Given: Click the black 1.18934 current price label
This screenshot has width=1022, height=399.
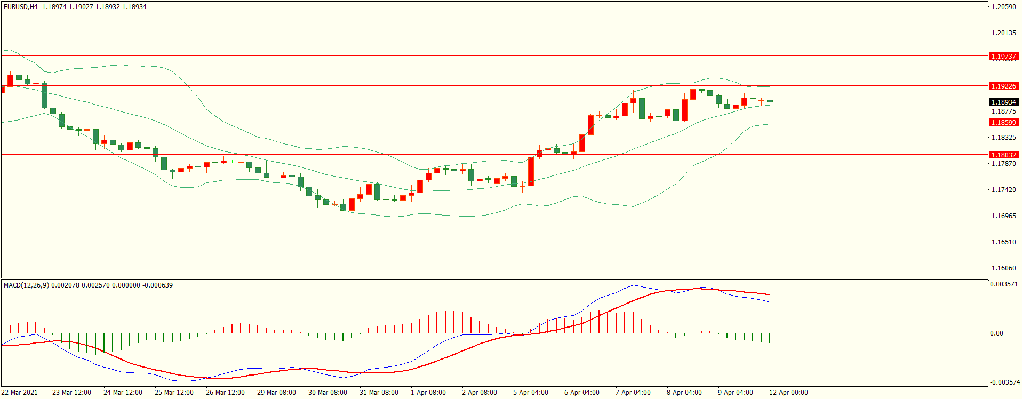Looking at the screenshot, I should (x=1003, y=102).
